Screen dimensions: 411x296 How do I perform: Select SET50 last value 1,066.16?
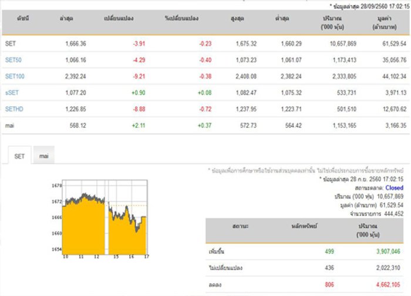click(76, 60)
